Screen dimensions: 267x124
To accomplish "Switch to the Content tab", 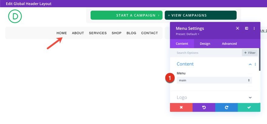I will coord(182,44).
